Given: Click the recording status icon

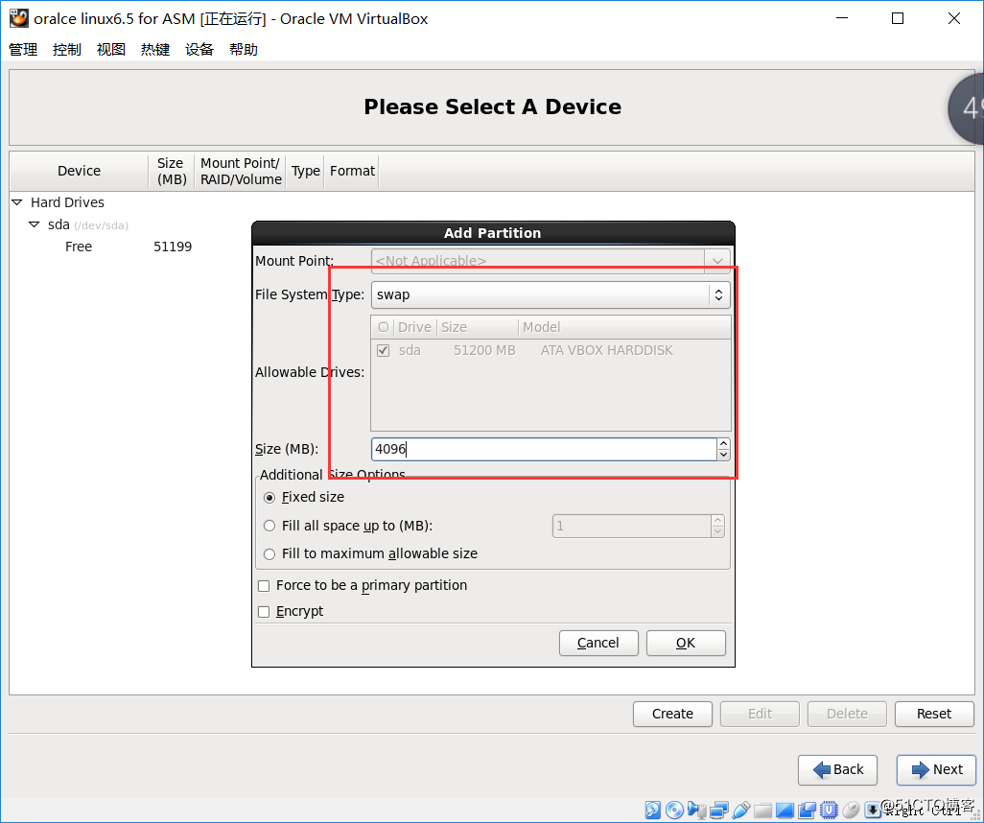Looking at the screenshot, I should coord(807,810).
